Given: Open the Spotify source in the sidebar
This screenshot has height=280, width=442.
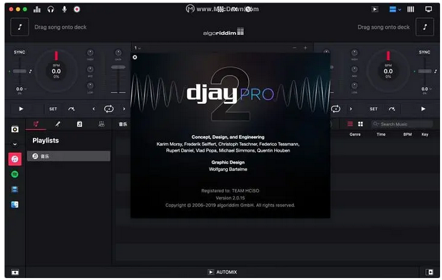Looking at the screenshot, I should 15,174.
